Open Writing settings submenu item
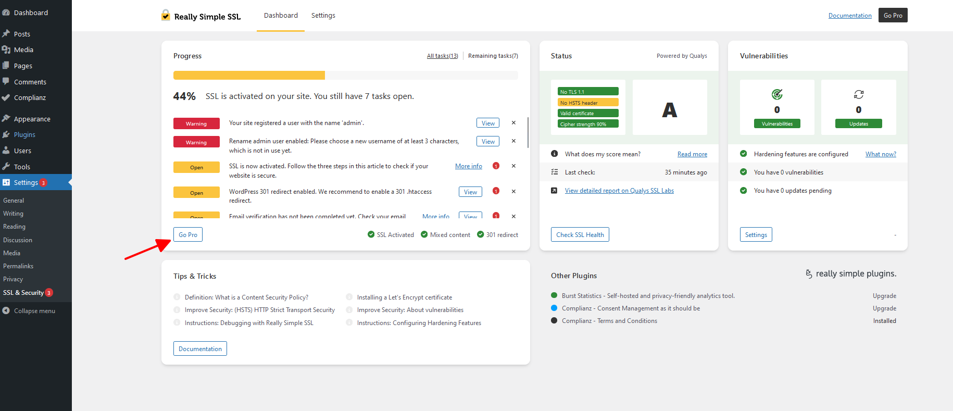 point(13,214)
